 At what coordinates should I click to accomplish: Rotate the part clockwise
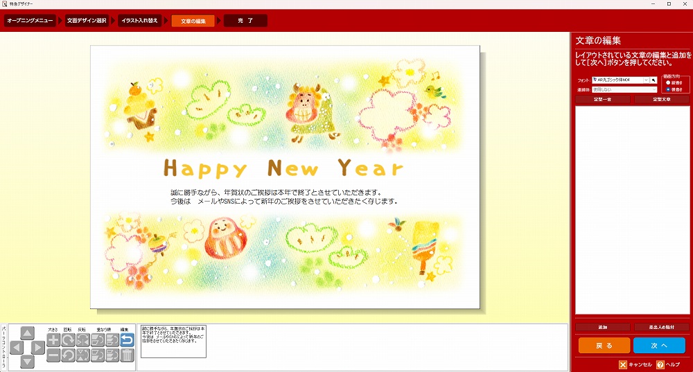[68, 340]
